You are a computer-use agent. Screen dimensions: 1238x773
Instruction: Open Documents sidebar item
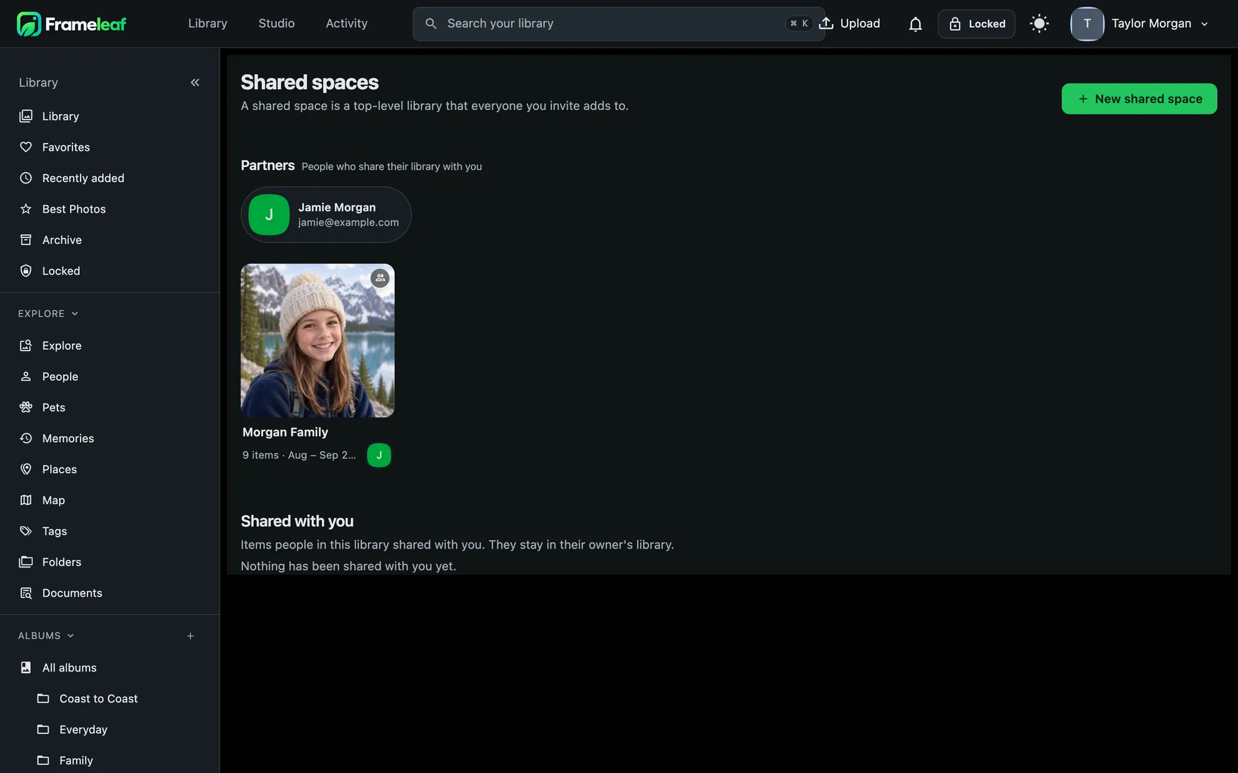tap(110, 593)
